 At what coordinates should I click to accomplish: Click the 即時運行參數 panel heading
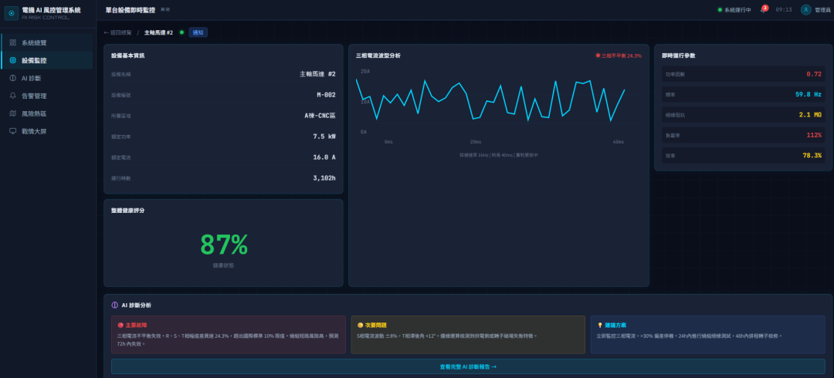678,56
